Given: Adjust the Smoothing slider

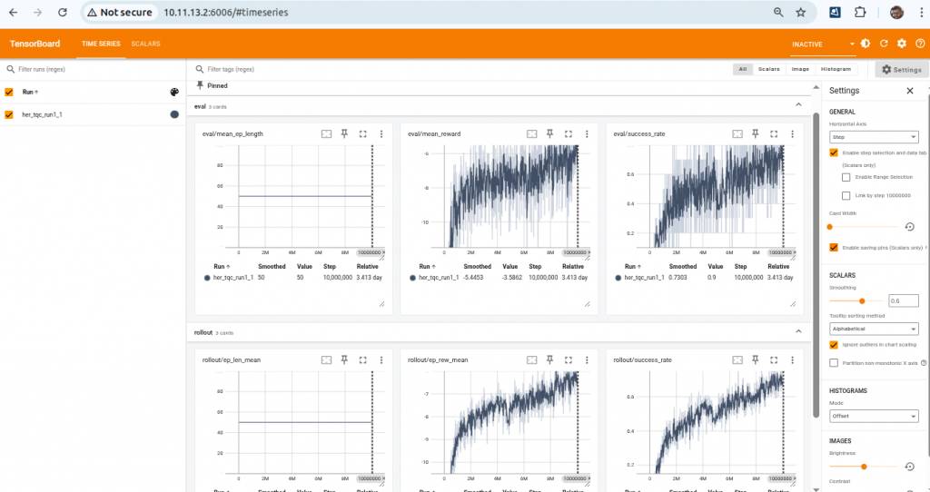Looking at the screenshot, I should (x=857, y=301).
